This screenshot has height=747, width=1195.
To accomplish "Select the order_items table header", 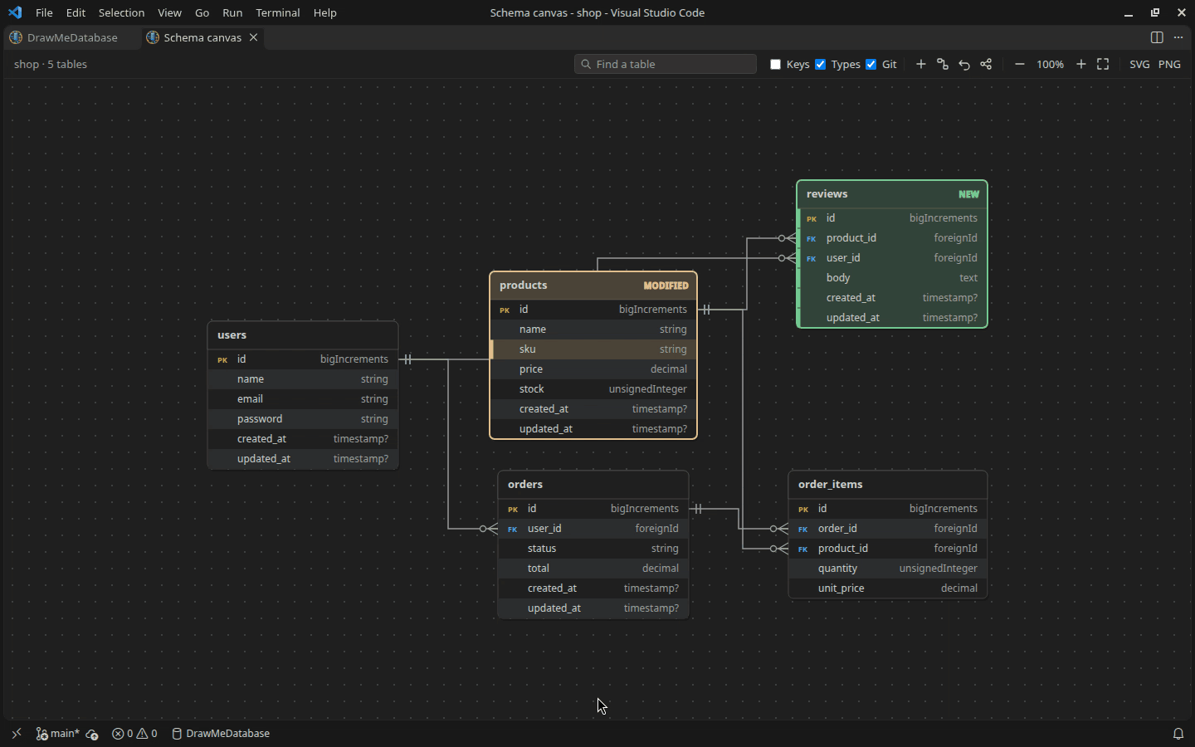I will click(888, 485).
